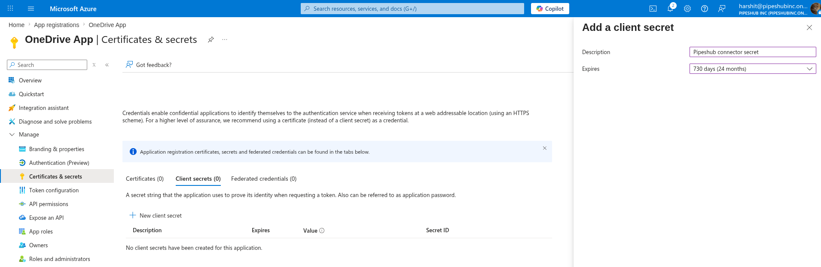The width and height of the screenshot is (821, 267).
Task: Click the Authentication (Preview) icon
Action: (x=22, y=163)
